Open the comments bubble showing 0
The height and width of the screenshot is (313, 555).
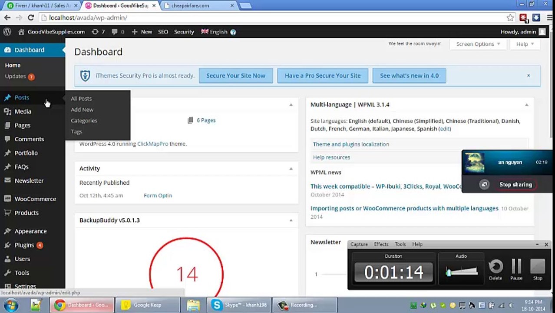click(x=118, y=32)
